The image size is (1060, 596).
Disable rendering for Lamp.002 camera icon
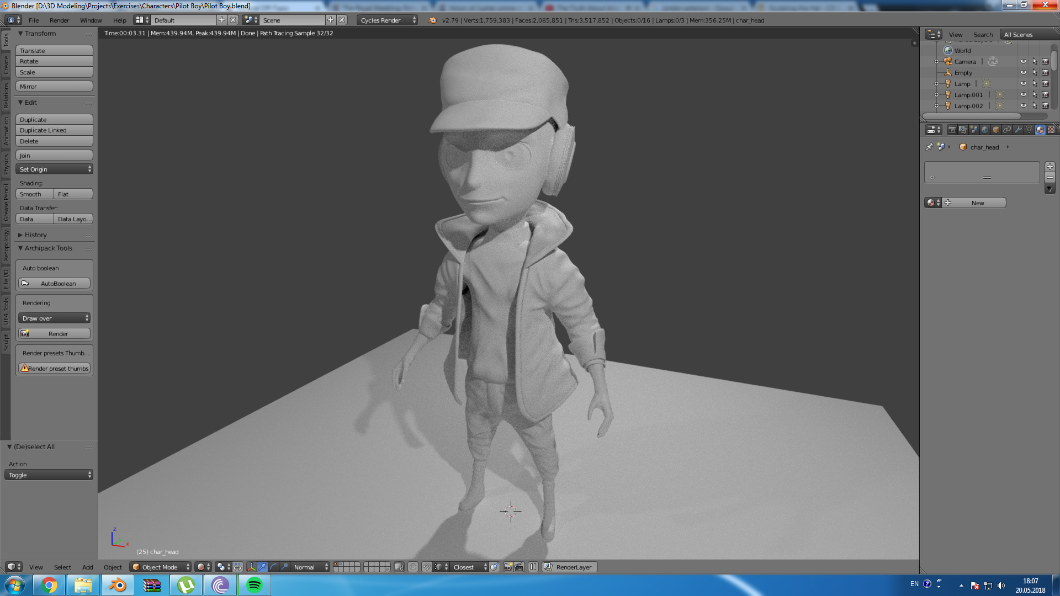coord(1045,106)
